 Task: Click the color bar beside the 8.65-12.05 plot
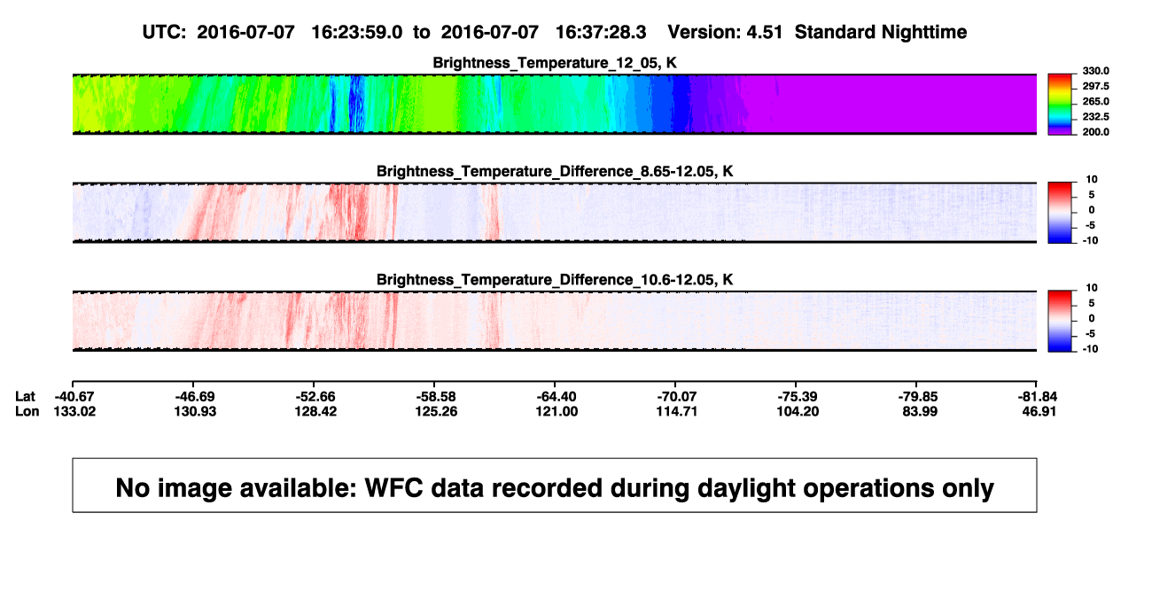click(1061, 213)
